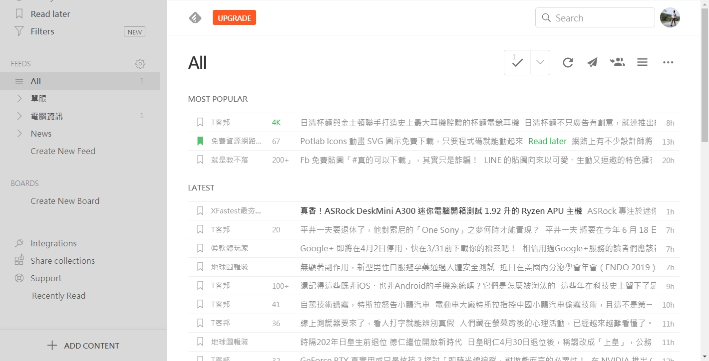Screen dimensions: 709x361
Task: Click the Support lifebuoy icon
Action: tap(19, 278)
